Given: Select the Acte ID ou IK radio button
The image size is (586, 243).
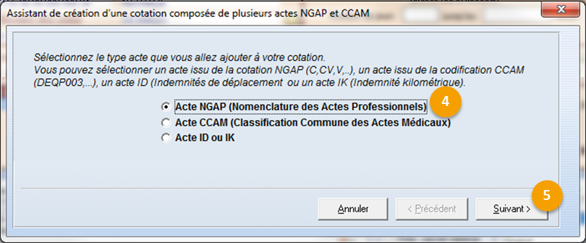Looking at the screenshot, I should [x=165, y=138].
